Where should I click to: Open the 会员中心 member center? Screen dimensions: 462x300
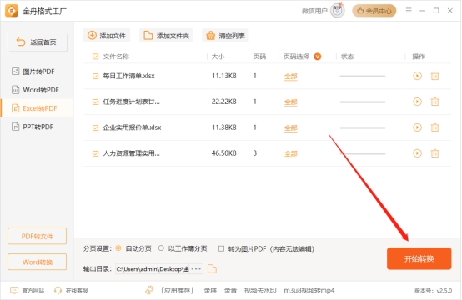374,11
